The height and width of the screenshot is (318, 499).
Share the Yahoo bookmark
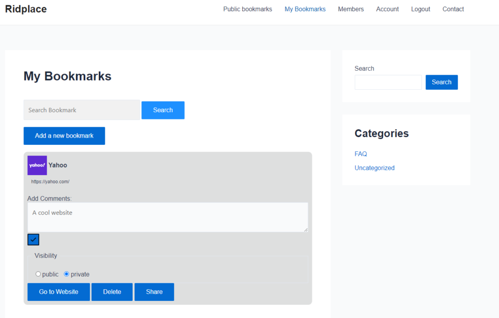(x=154, y=292)
